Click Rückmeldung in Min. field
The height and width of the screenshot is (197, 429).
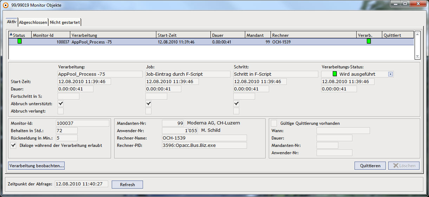point(67,138)
